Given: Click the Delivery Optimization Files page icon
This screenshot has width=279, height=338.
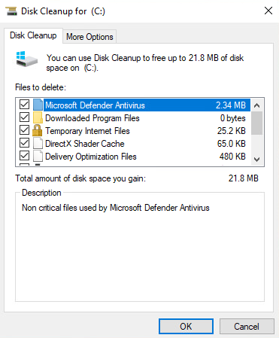Looking at the screenshot, I should click(x=38, y=156).
